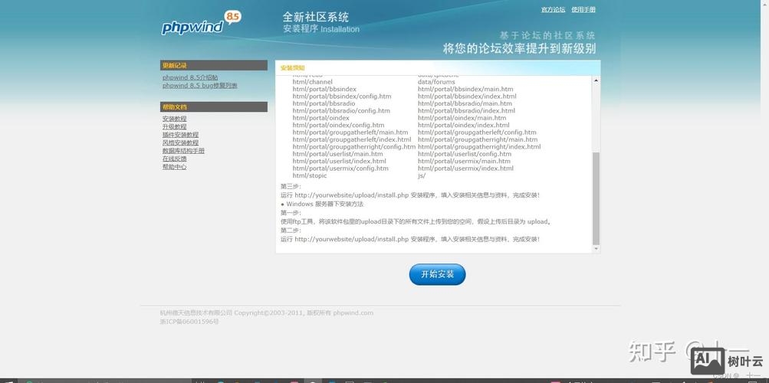Viewport: 769px width, 383px height.
Task: Click the 第一步 step heading
Action: (x=291, y=212)
